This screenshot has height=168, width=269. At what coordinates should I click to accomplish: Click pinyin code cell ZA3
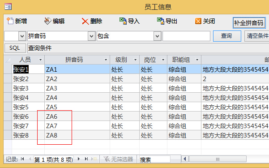(x=77, y=88)
